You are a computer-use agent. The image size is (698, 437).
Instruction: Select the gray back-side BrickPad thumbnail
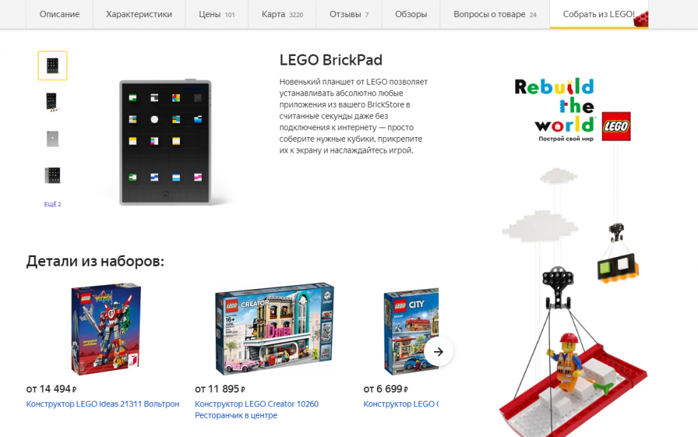click(x=52, y=139)
